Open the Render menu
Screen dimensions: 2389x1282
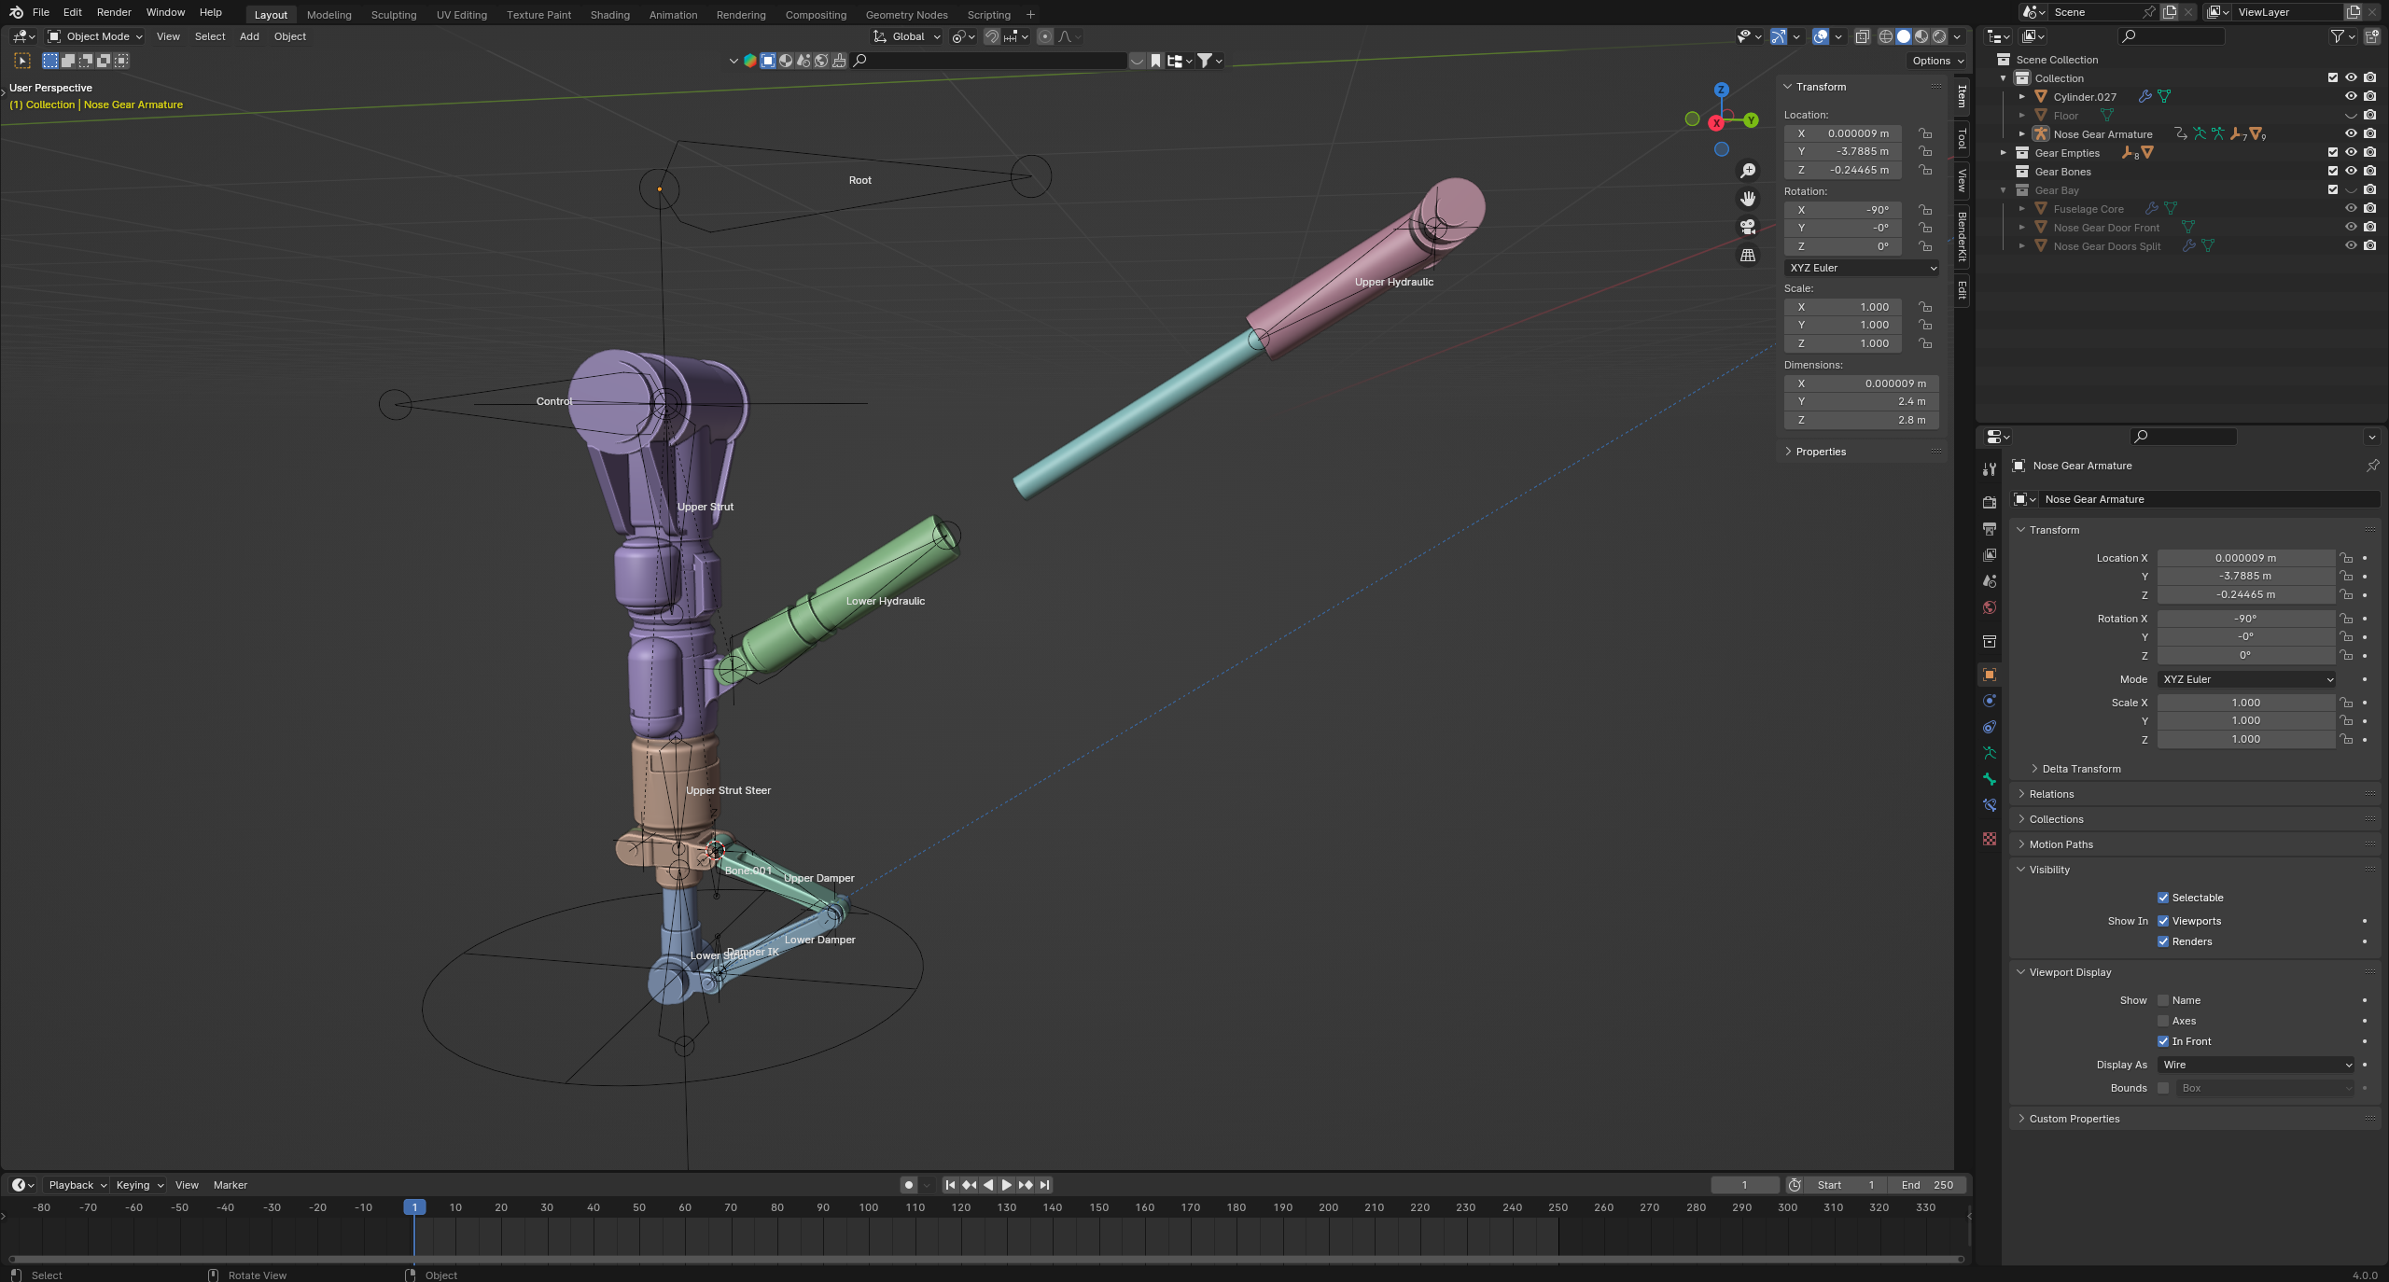coord(114,12)
